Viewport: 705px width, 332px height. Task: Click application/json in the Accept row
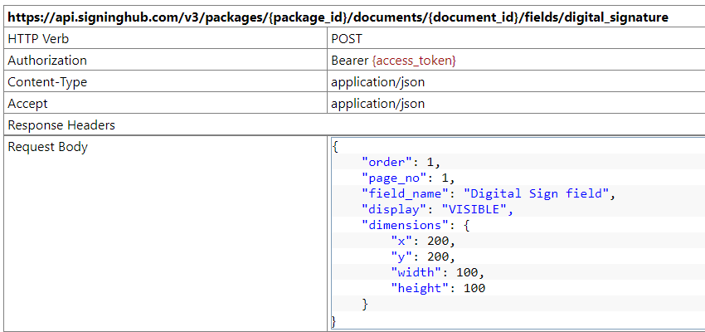[x=377, y=104]
